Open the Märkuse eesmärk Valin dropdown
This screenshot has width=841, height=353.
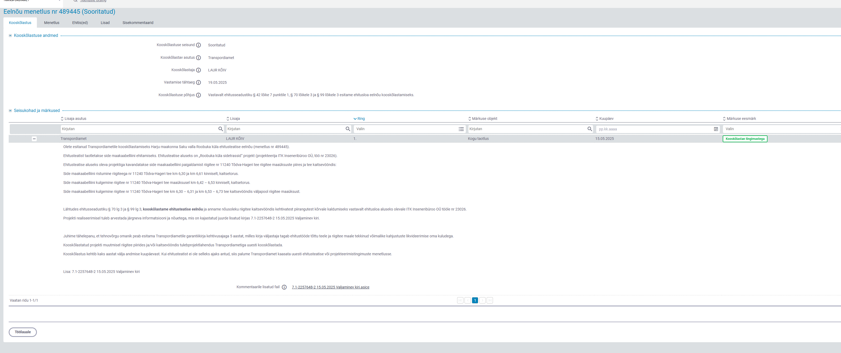click(781, 129)
